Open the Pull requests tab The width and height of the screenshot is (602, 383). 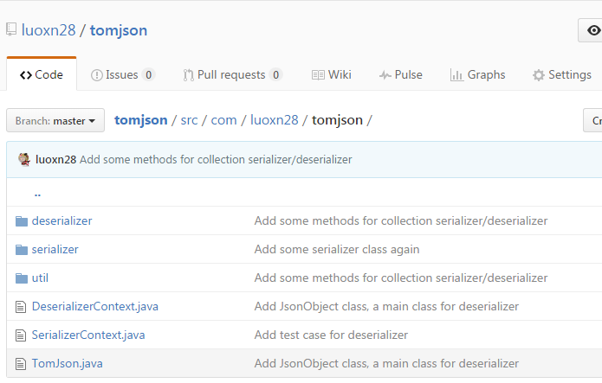(x=233, y=74)
